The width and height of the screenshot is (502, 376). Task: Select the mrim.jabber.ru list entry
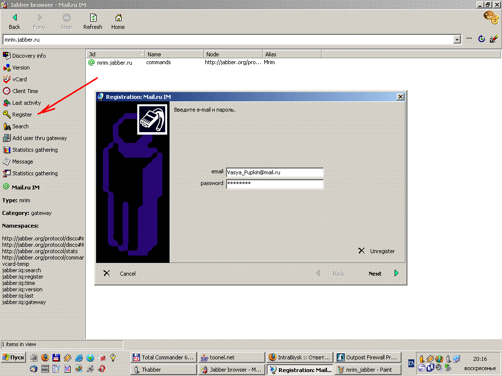[114, 63]
